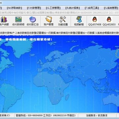119x119 pixels.
Task: Open the G.工资管理 menu
Action: pyautogui.click(x=53, y=8)
